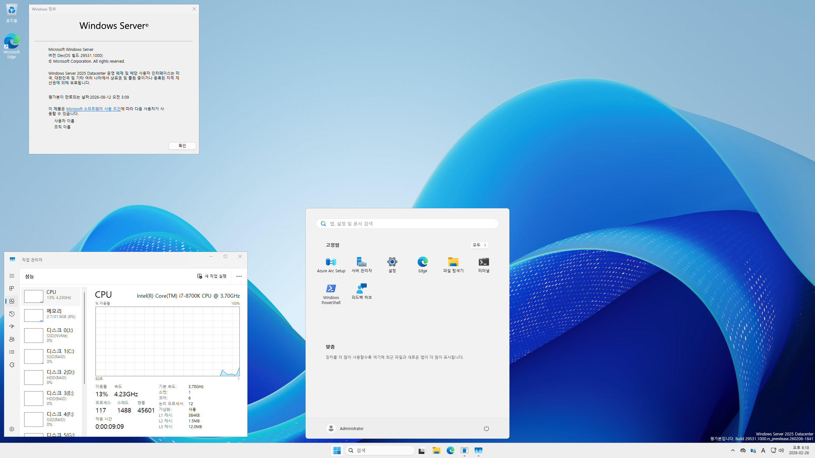Image resolution: width=815 pixels, height=458 pixels.
Task: Click the 확인 button in Windows info
Action: pyautogui.click(x=182, y=146)
